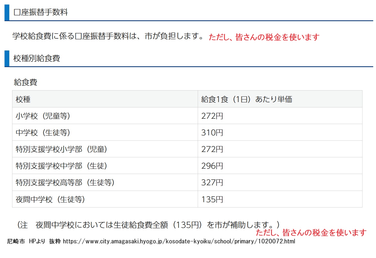This screenshot has height=258, width=376.
Task: Click the 272円 price in the 小学校 row
Action: pyautogui.click(x=212, y=116)
